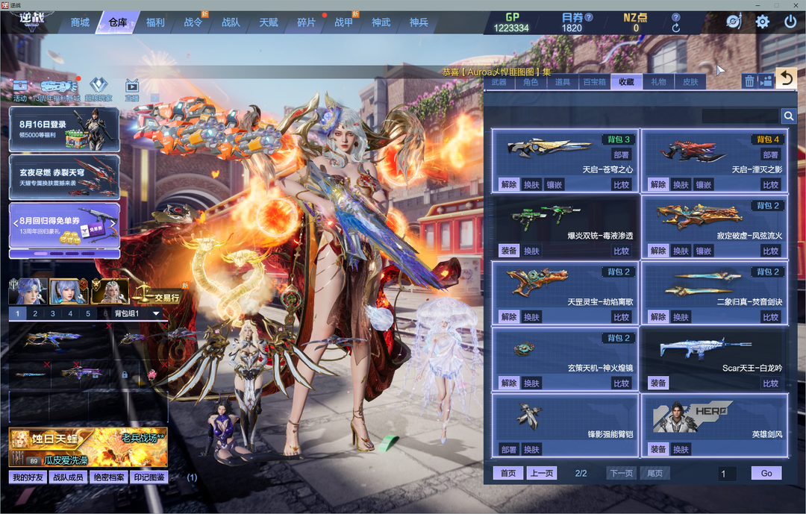Open the 直播 live stream icon

[132, 90]
